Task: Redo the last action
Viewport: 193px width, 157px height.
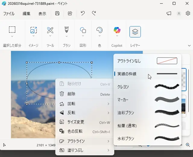Action: 94,13
